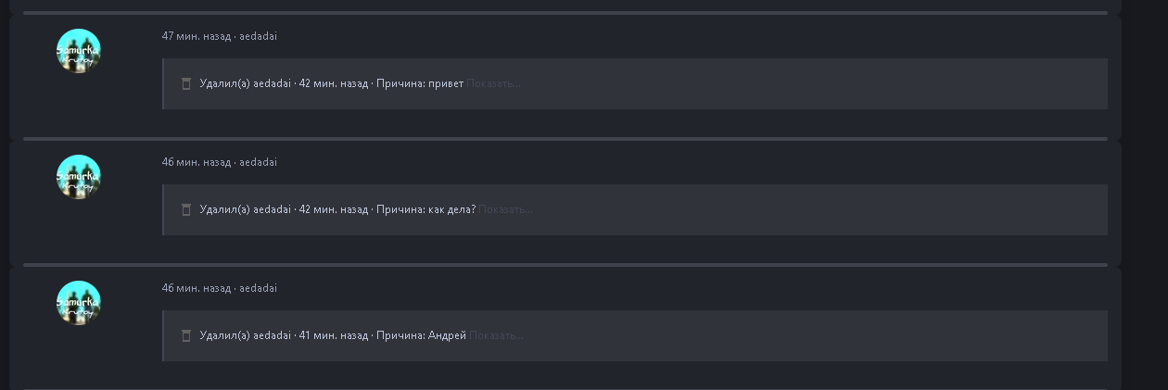The image size is (1168, 390).
Task: Click aedadai in the "привет" deletion notice
Action: pos(273,83)
